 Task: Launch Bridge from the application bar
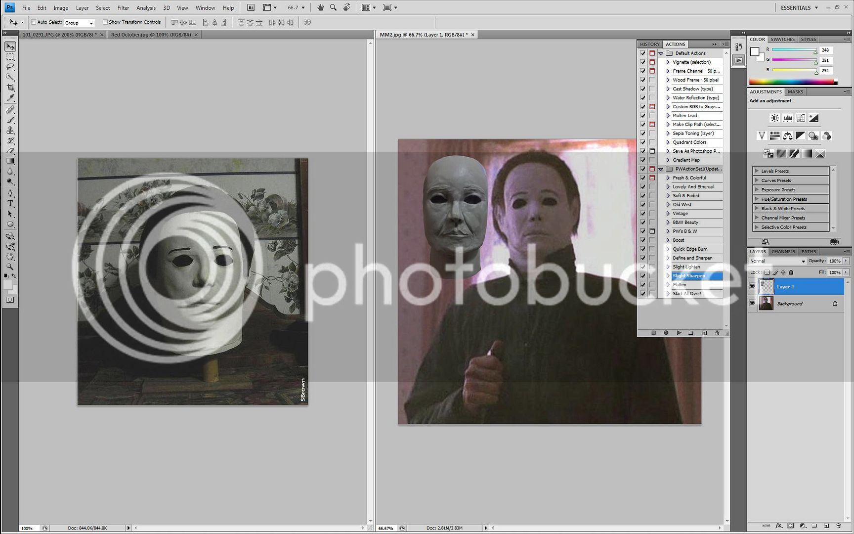[251, 7]
